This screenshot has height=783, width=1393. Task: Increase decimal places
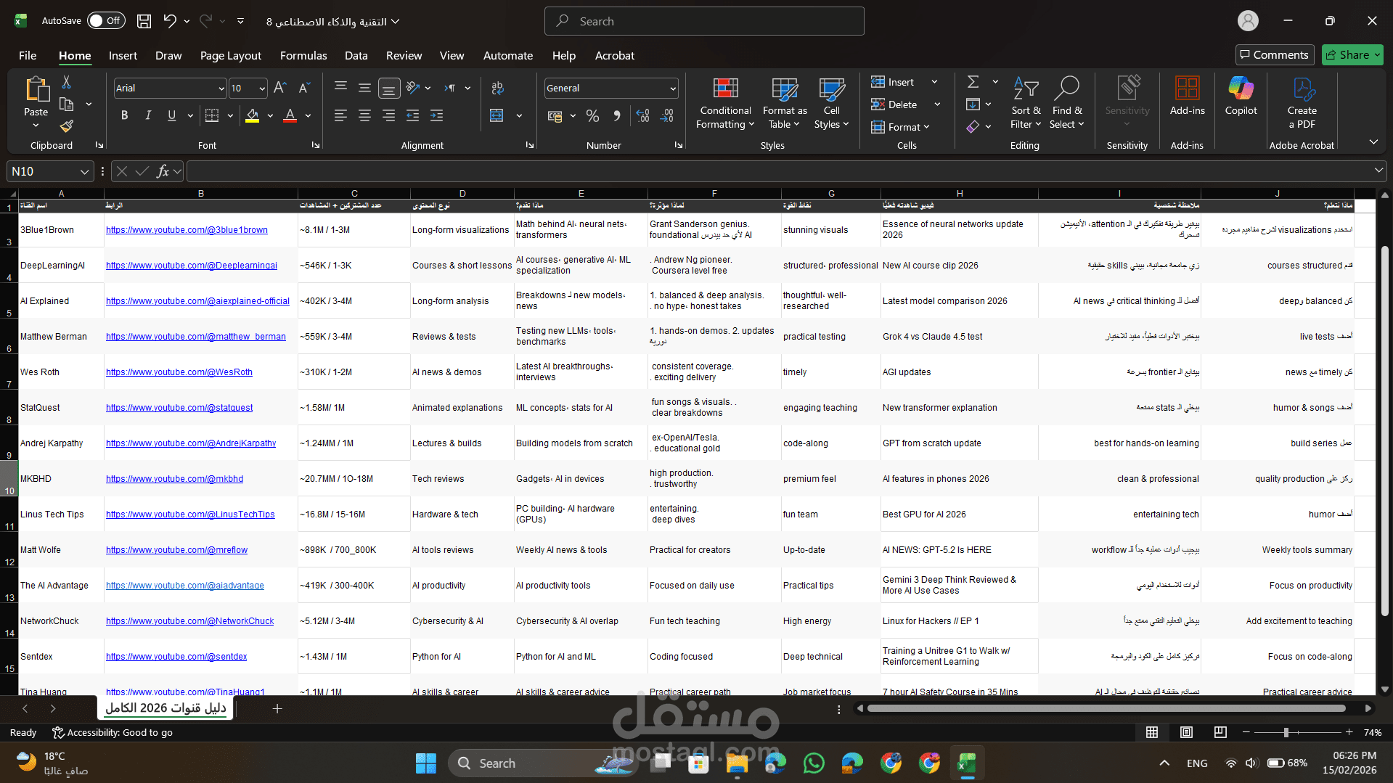642,115
